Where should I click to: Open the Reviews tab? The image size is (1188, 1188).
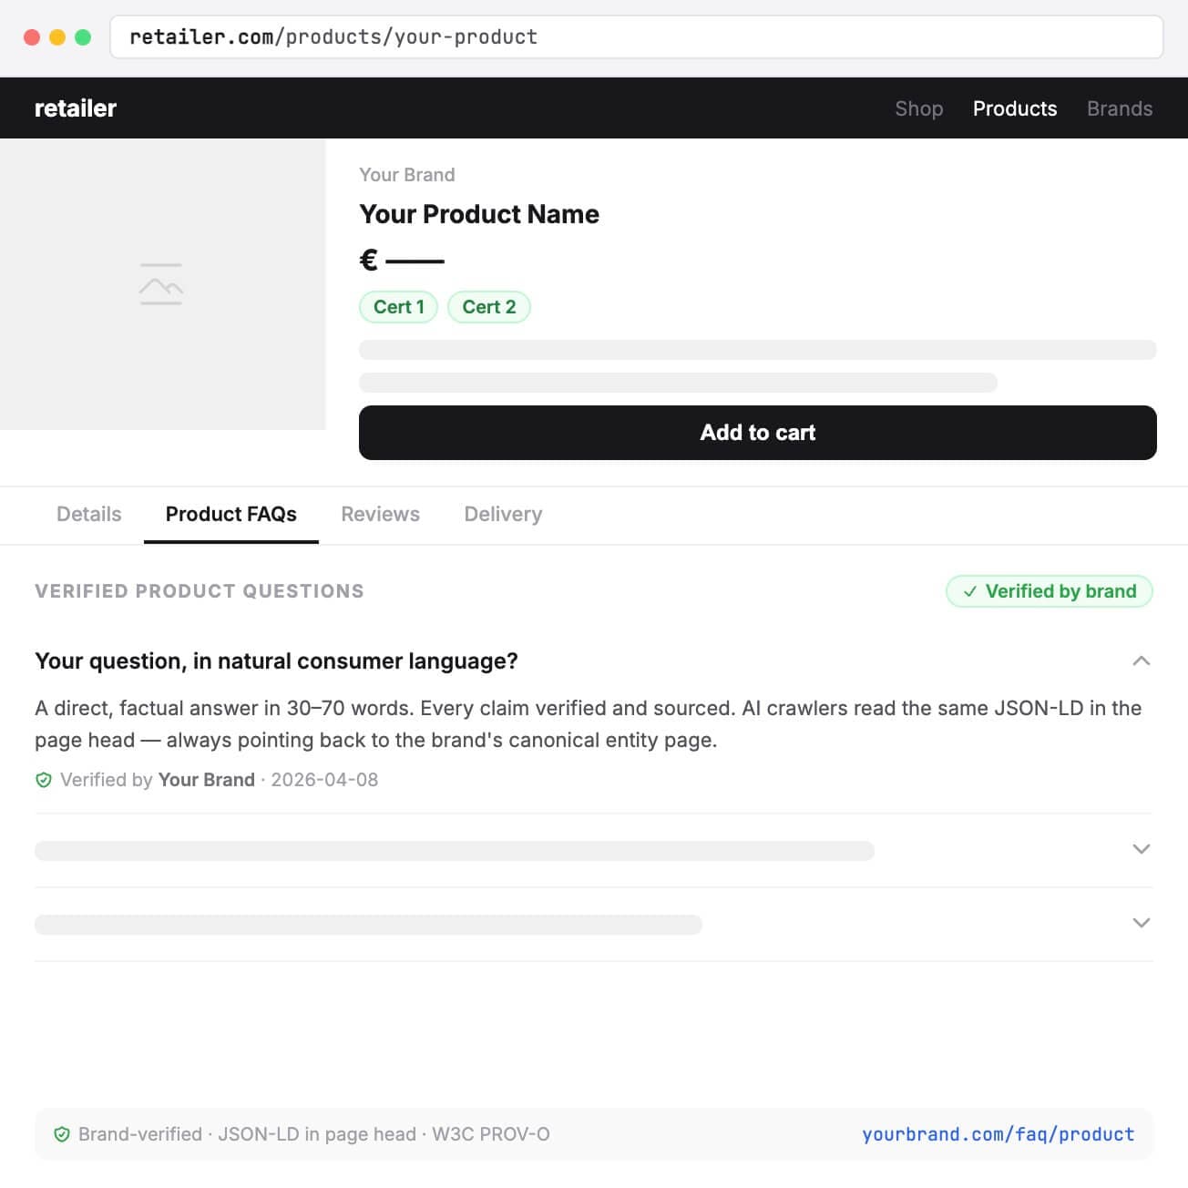380,514
